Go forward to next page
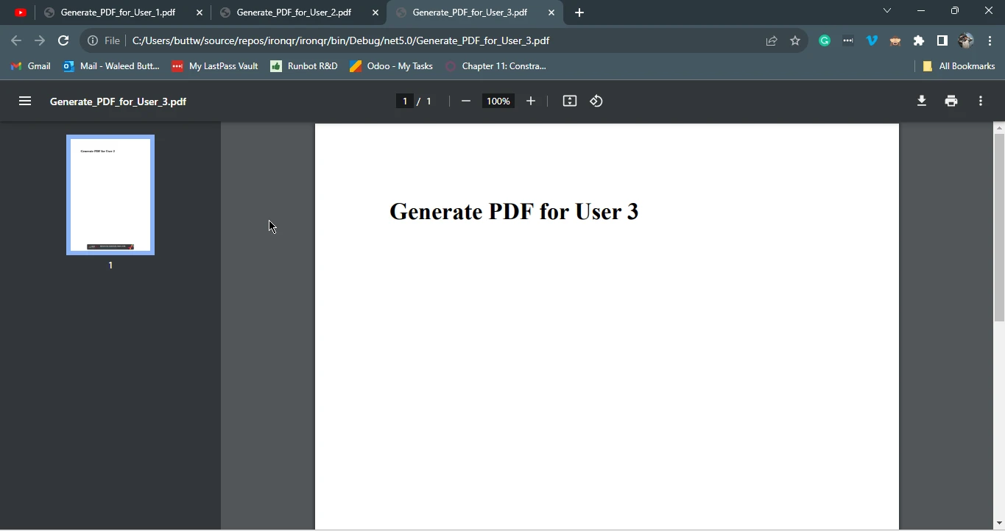The width and height of the screenshot is (1005, 531). [40, 40]
